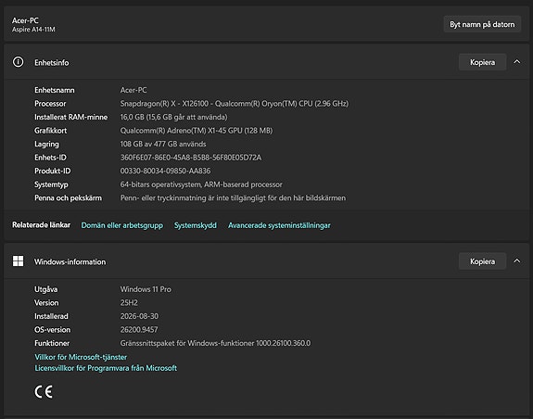Image resolution: width=533 pixels, height=419 pixels.
Task: Select the Enhets-ID value text
Action: [x=191, y=158]
